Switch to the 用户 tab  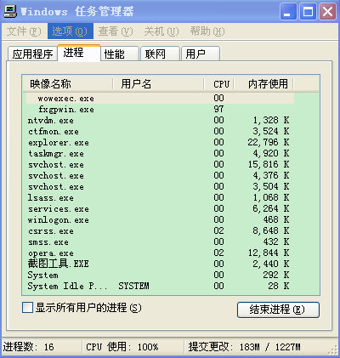click(x=201, y=54)
